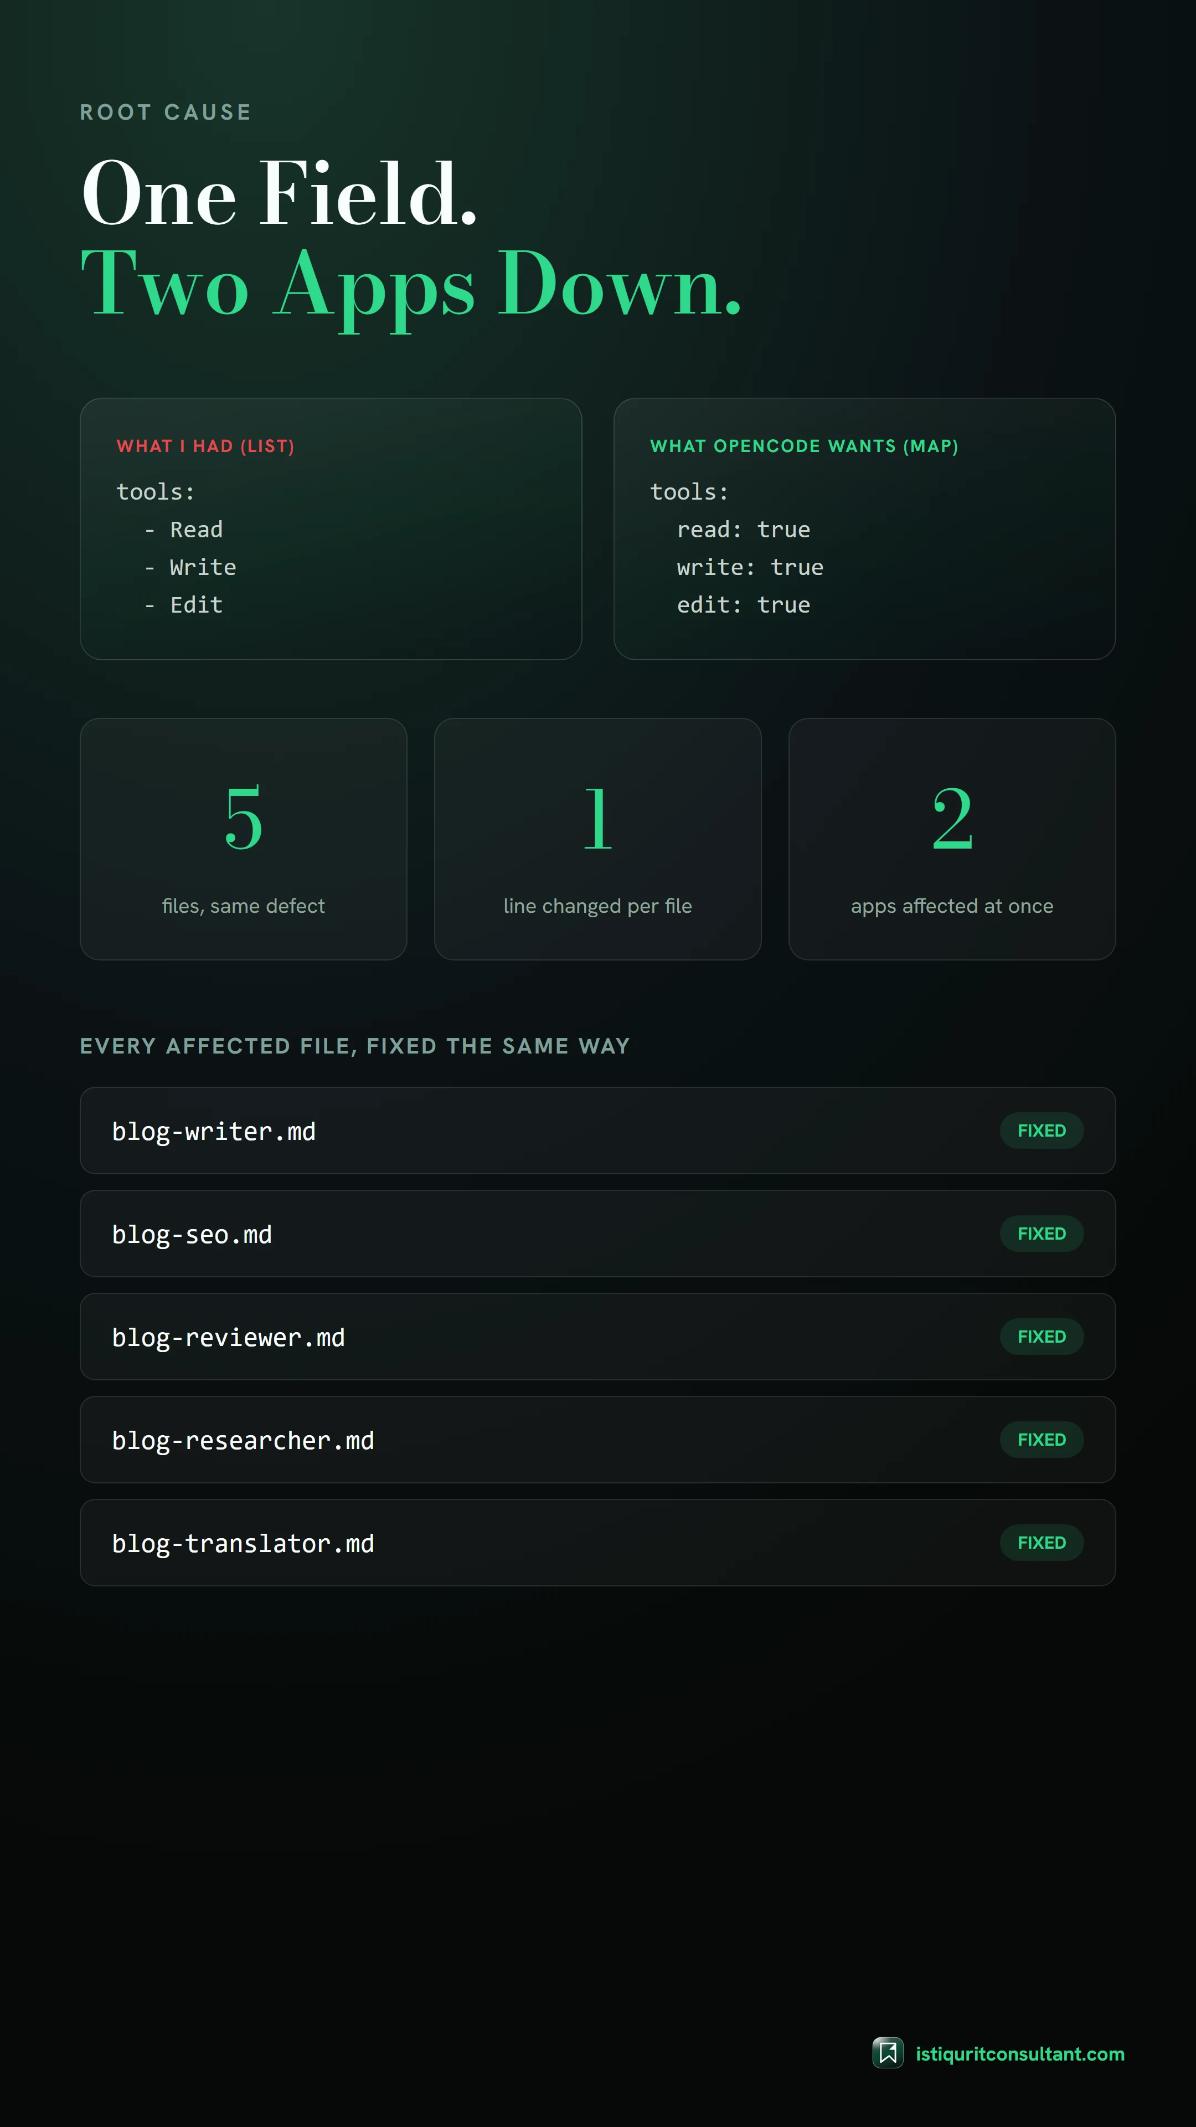Select the blog-translator.md file row

tap(597, 1543)
